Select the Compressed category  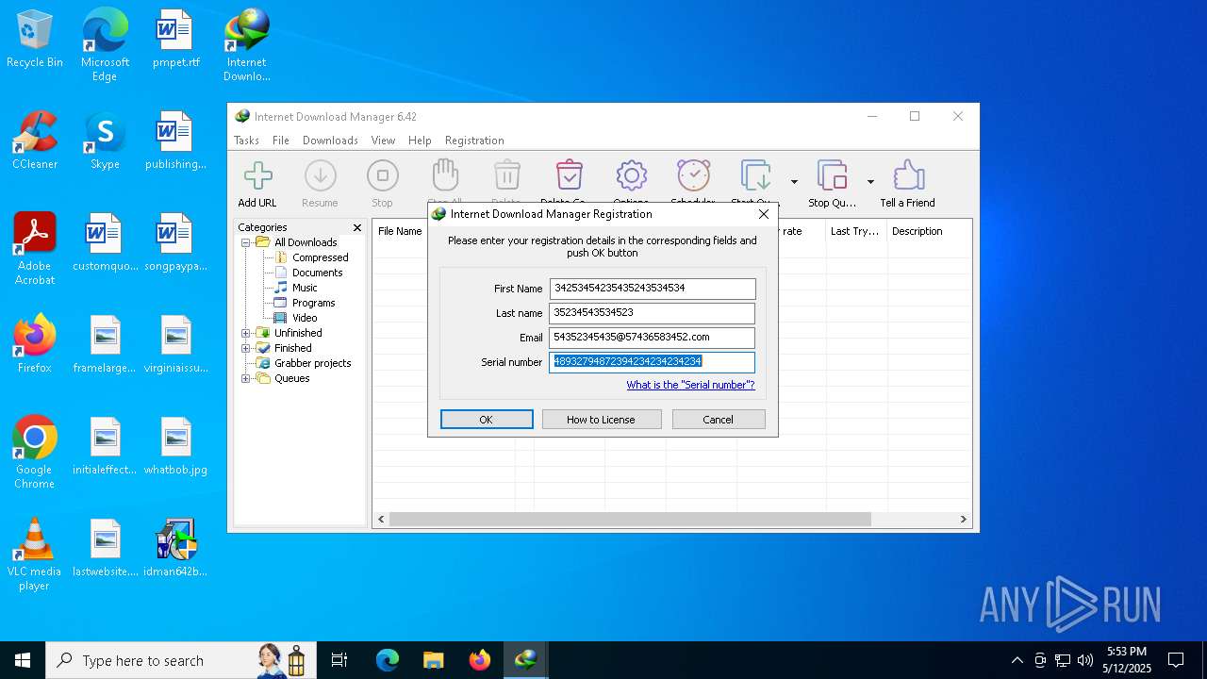pyautogui.click(x=320, y=257)
